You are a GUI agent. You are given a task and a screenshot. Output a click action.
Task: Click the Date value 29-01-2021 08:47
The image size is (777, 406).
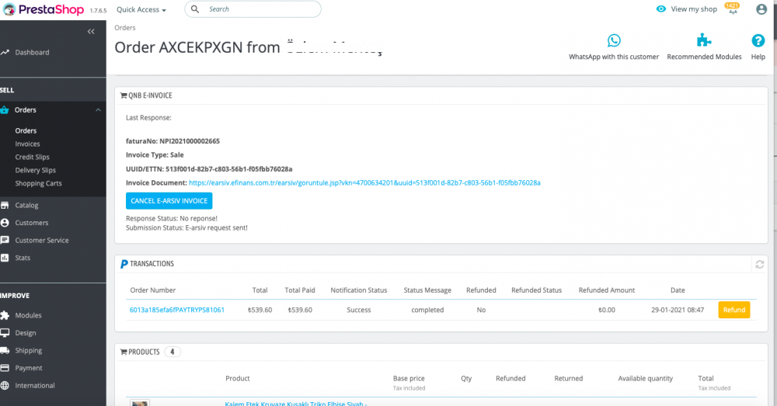(x=678, y=310)
